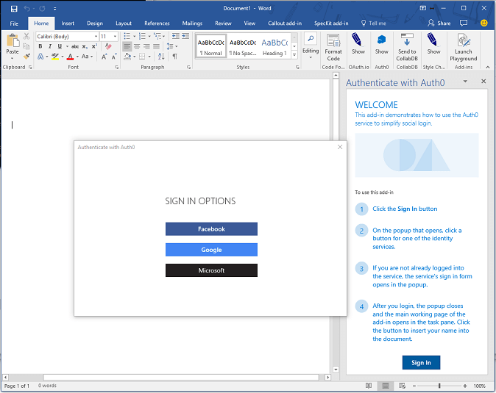
Task: Click the Google sign-in button
Action: 211,250
